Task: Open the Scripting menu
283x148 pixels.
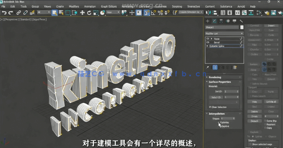Action: (177, 6)
